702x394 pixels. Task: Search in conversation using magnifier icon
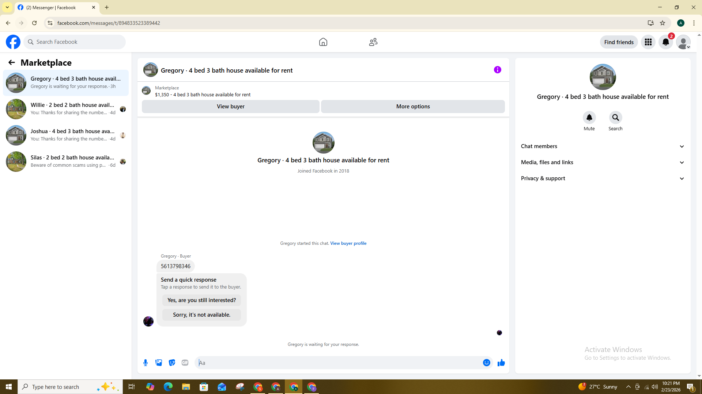[615, 117]
